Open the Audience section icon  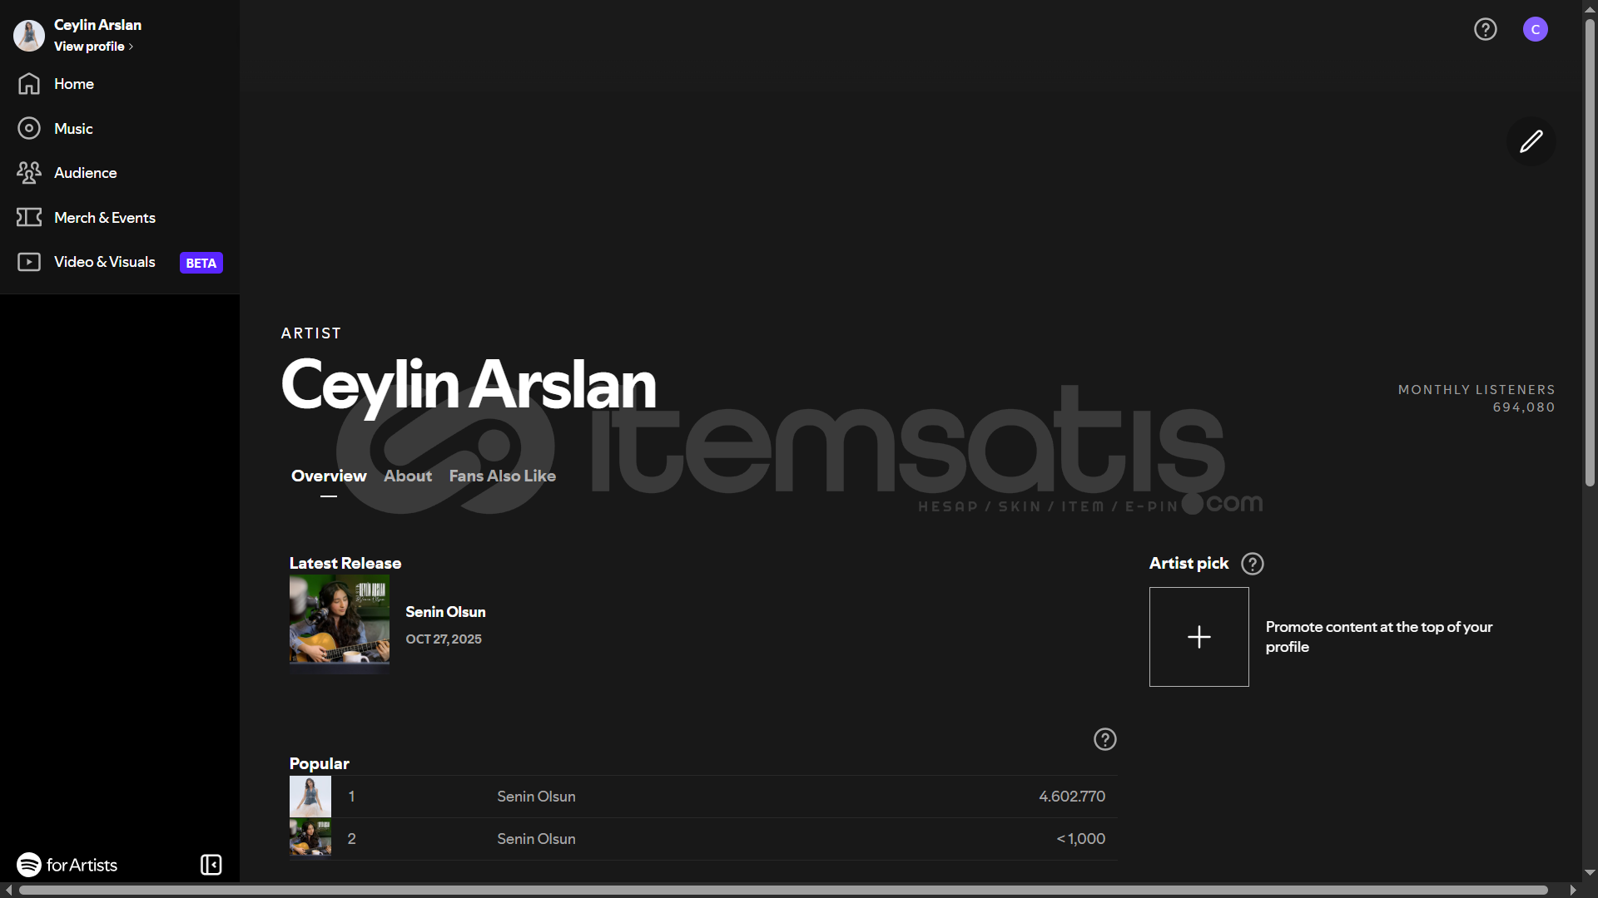pyautogui.click(x=29, y=173)
